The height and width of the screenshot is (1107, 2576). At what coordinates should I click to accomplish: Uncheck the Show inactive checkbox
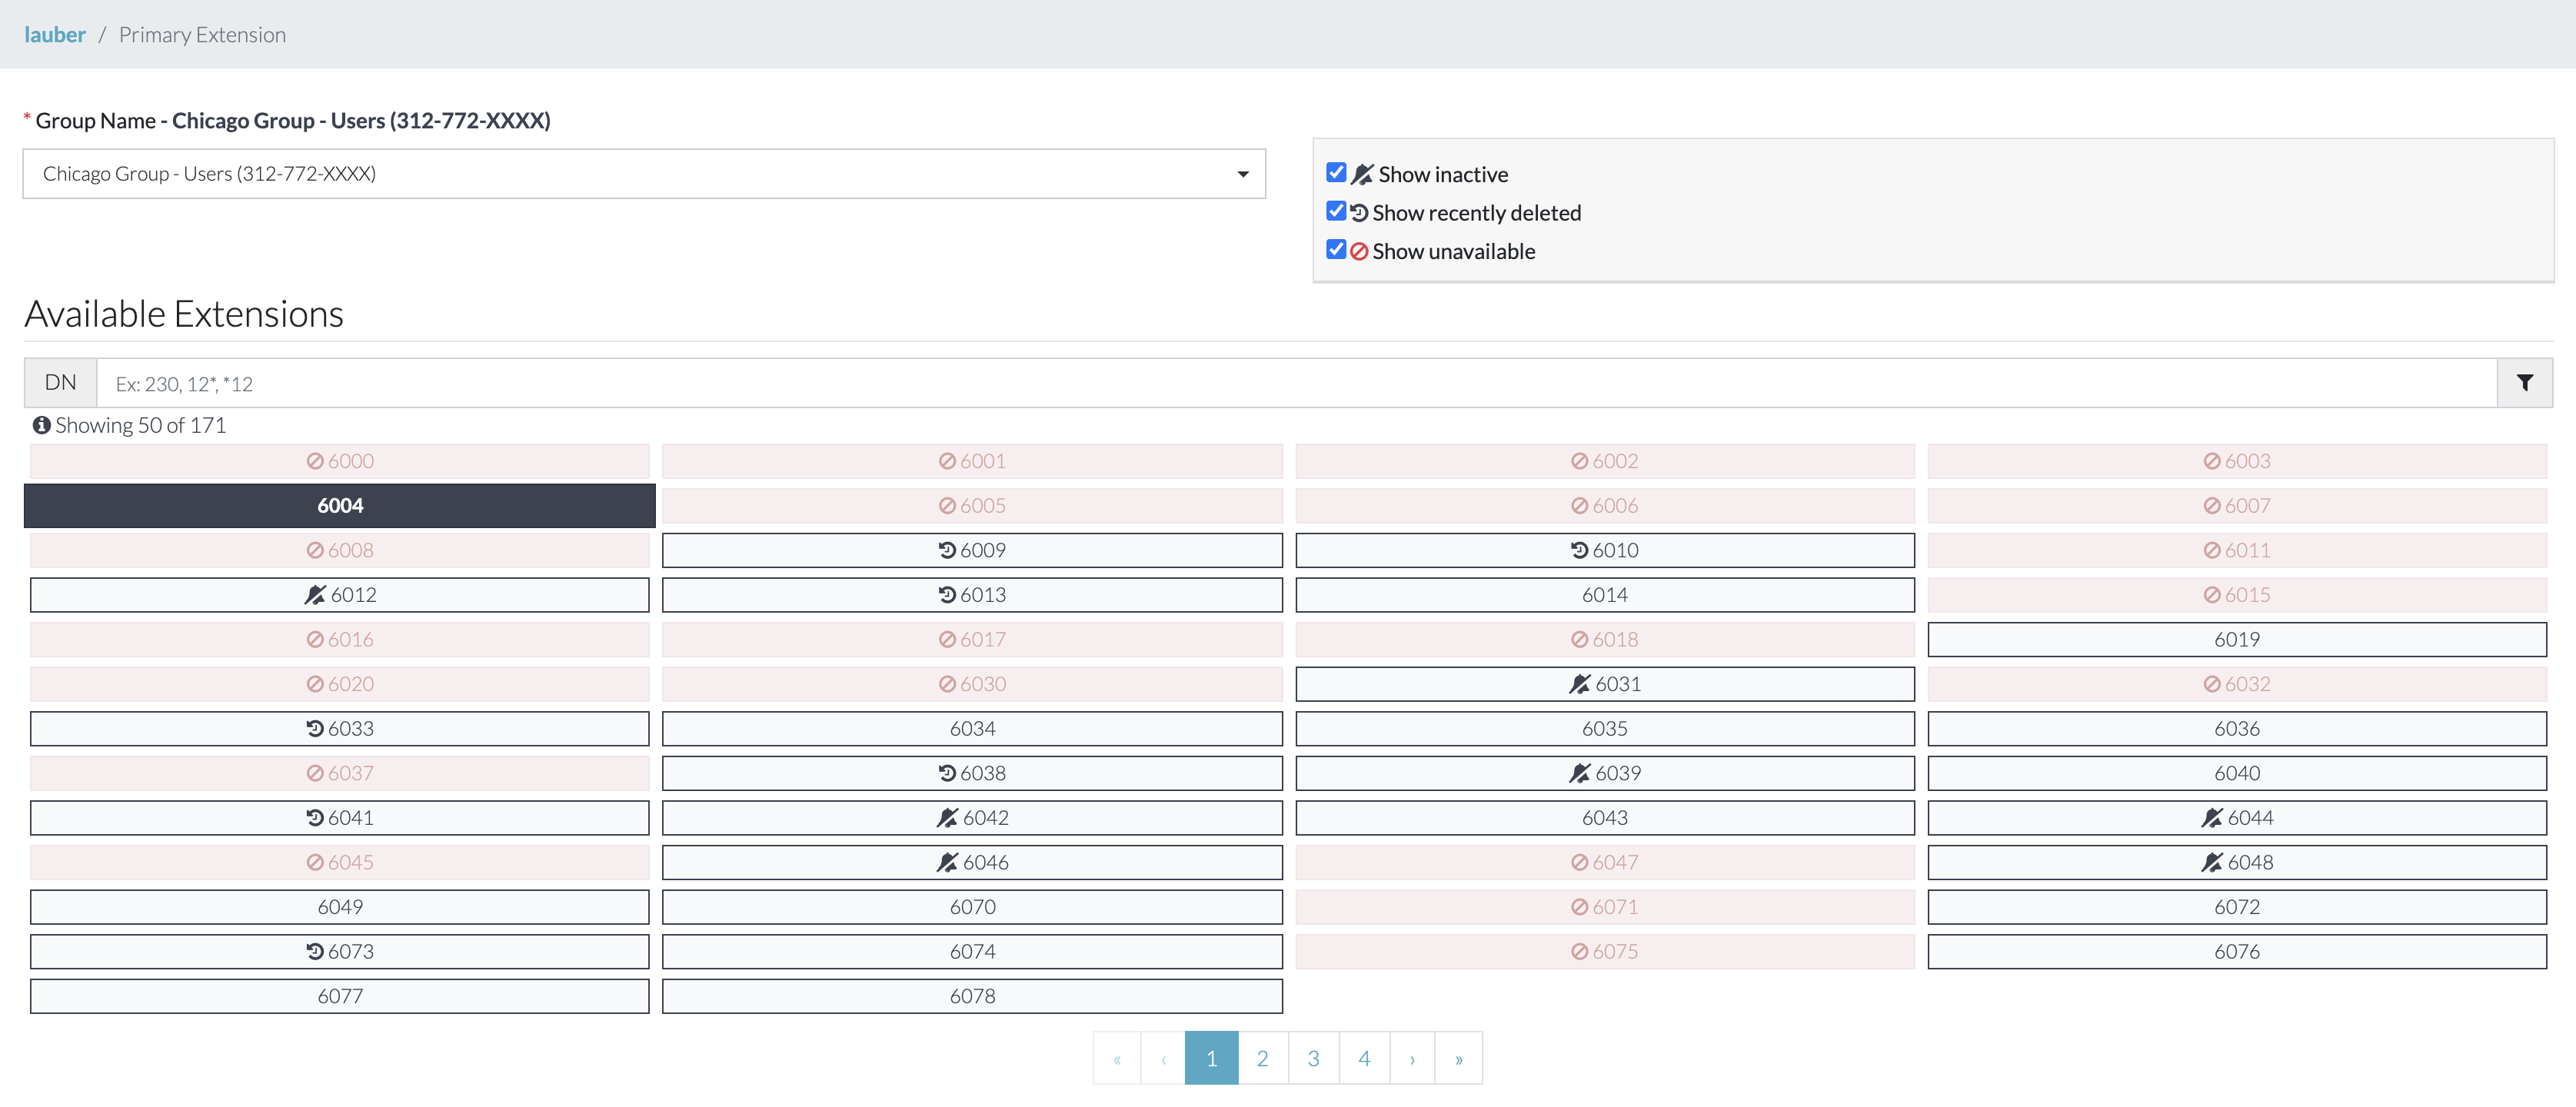[x=1336, y=173]
